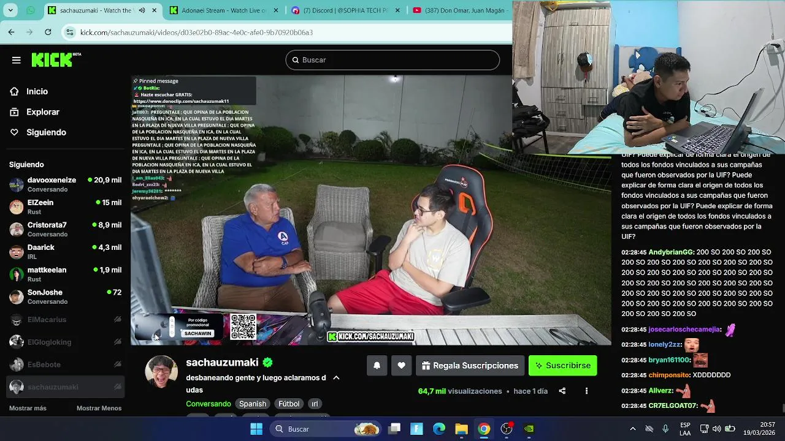Click the heart icon beside Siguiendo
The width and height of the screenshot is (785, 441).
(14, 132)
